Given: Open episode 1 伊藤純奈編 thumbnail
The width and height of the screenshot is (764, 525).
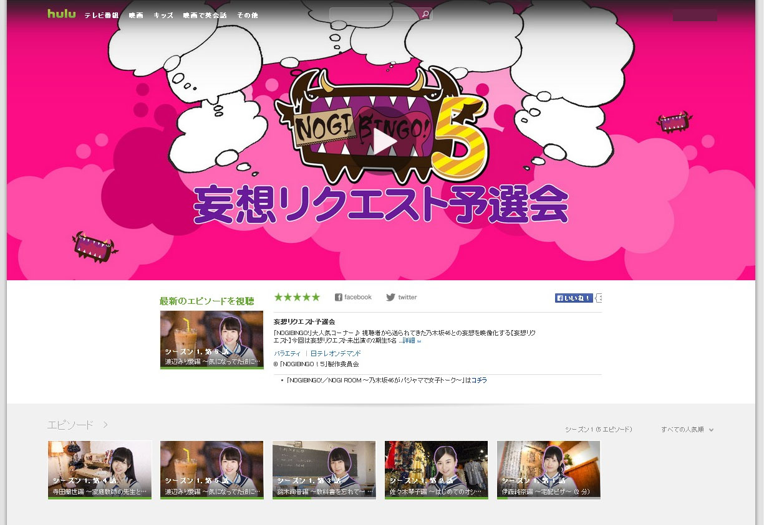Looking at the screenshot, I should point(549,470).
